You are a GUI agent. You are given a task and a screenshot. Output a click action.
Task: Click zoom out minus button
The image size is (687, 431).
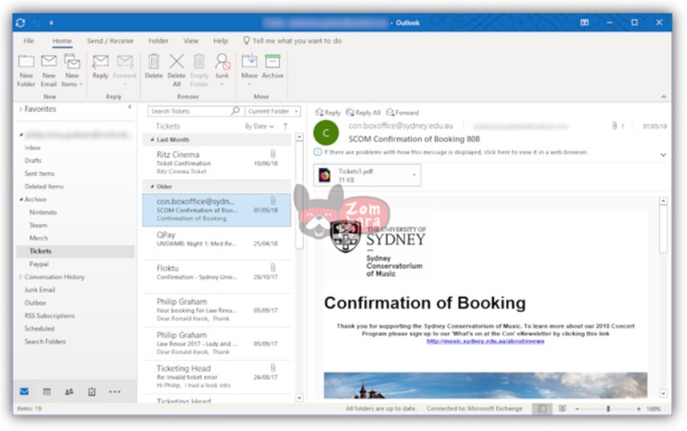(x=577, y=408)
